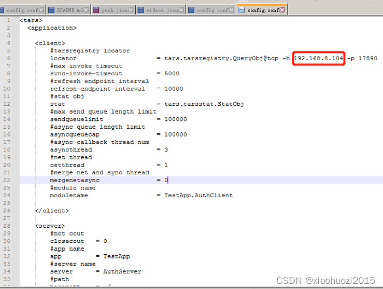The height and width of the screenshot is (289, 383).
Task: Click the asyncthread key
Action: (x=71, y=149)
